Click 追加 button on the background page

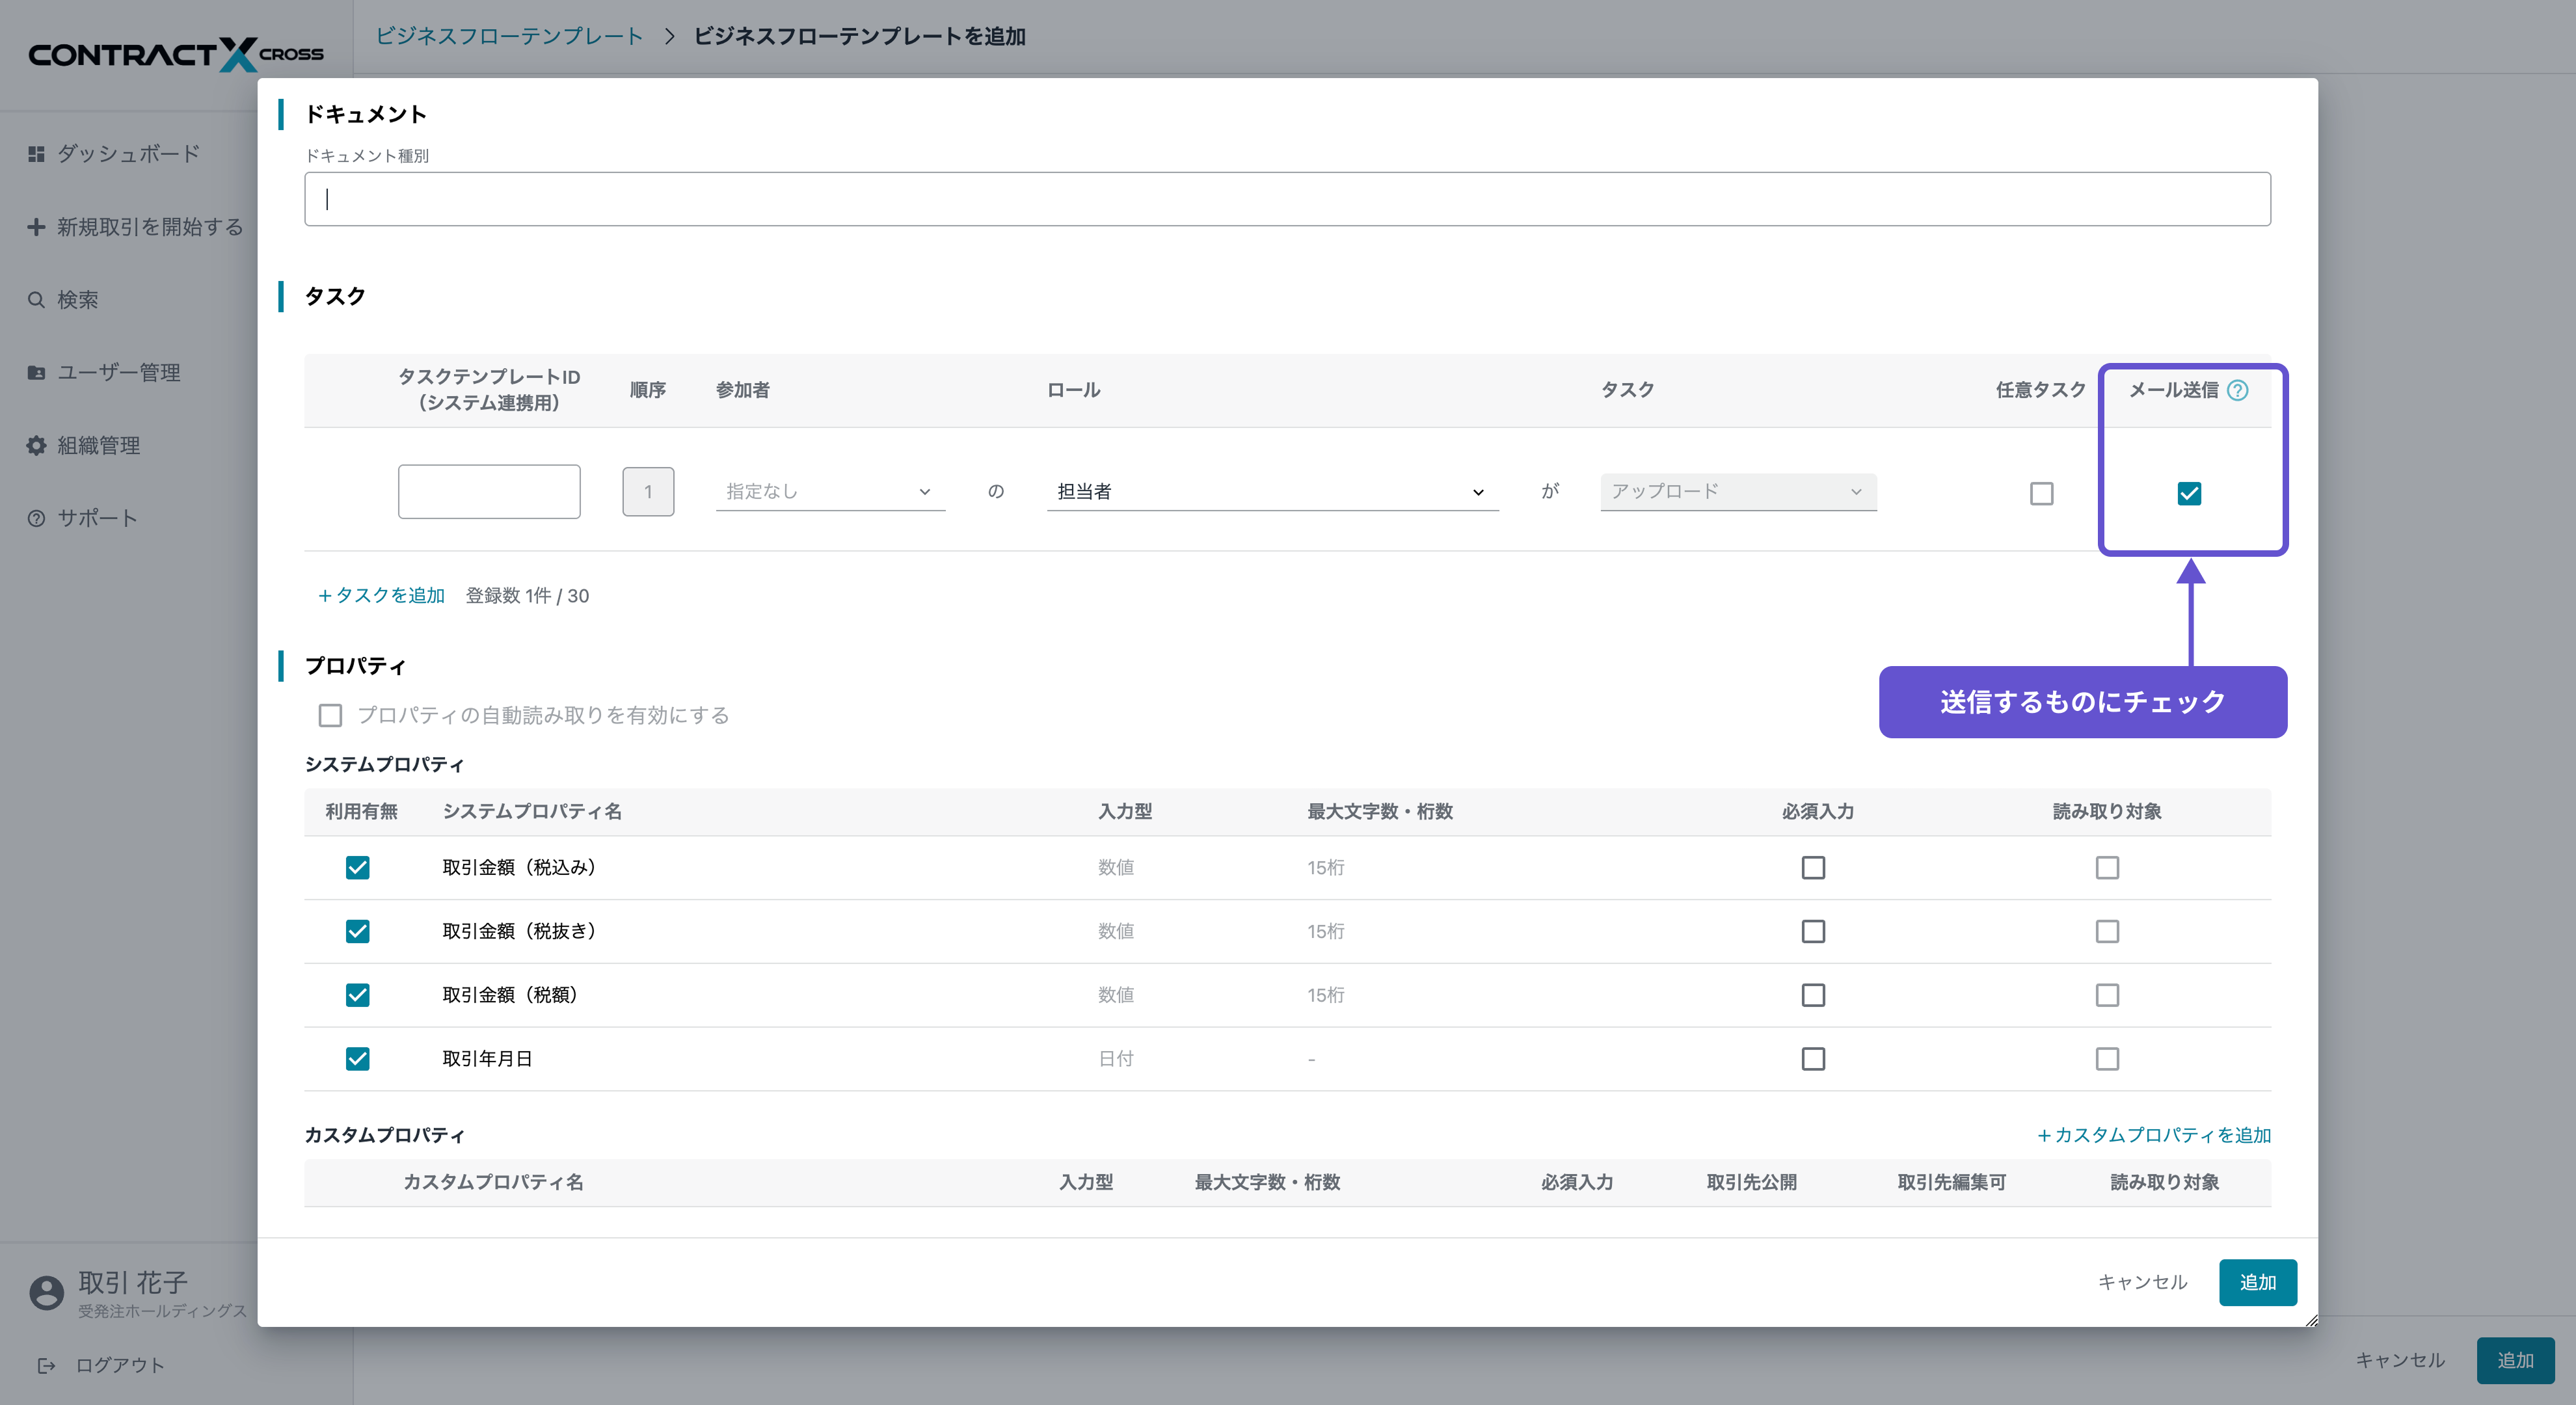point(2515,1361)
